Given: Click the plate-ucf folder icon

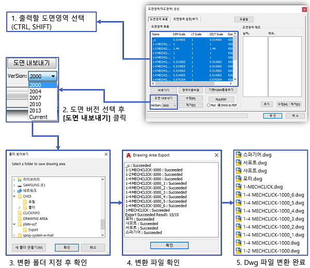Looking at the screenshot, I should [x=20, y=224].
